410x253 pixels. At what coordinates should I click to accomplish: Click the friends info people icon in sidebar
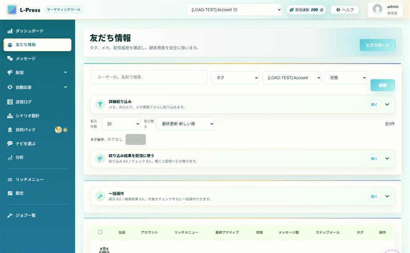10,45
